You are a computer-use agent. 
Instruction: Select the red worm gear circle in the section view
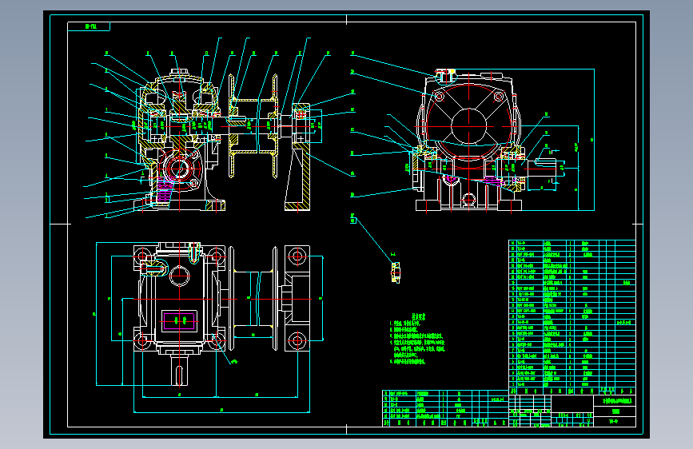(x=181, y=168)
